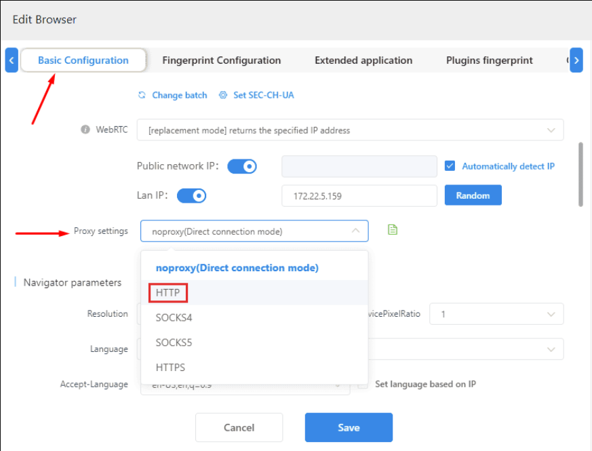Collapse the Proxy settings dropdown
This screenshot has height=451, width=592.
pyautogui.click(x=356, y=231)
